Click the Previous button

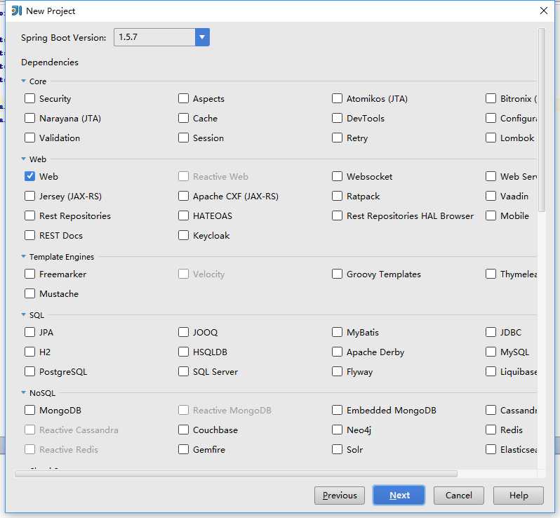(339, 495)
